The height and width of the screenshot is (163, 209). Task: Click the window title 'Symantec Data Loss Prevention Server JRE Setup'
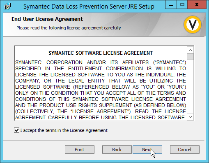click(89, 7)
